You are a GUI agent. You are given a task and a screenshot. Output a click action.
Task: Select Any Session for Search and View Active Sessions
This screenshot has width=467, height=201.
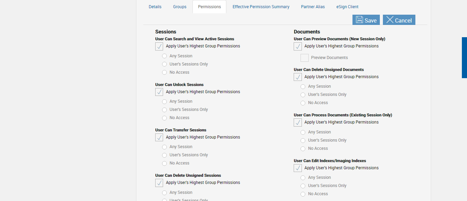click(164, 56)
